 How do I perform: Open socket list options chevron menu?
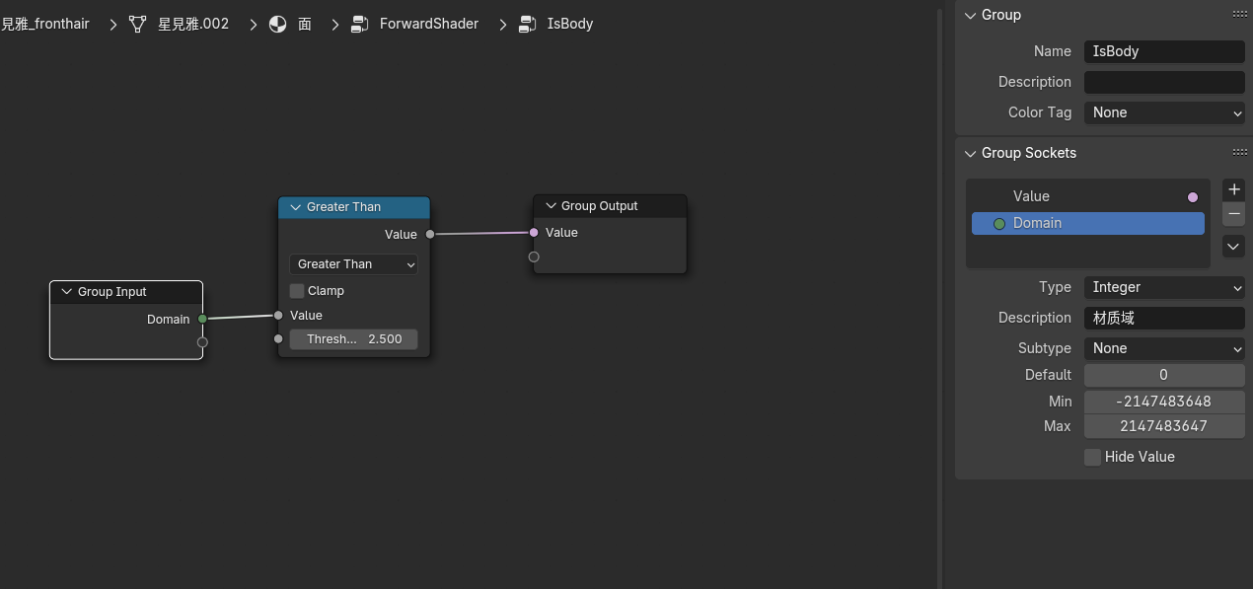[x=1233, y=247]
